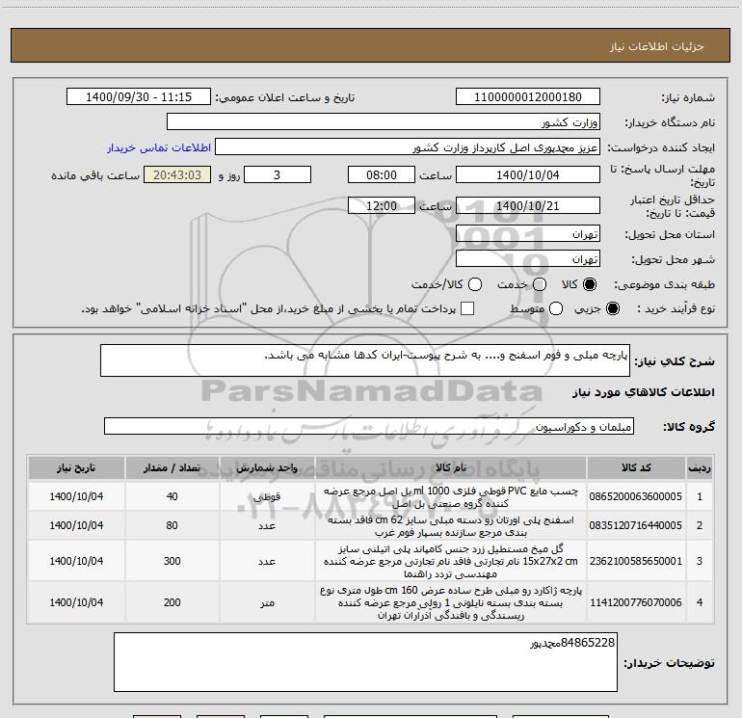Select the متوسط purchase type radio
742x718 pixels.
click(x=556, y=308)
